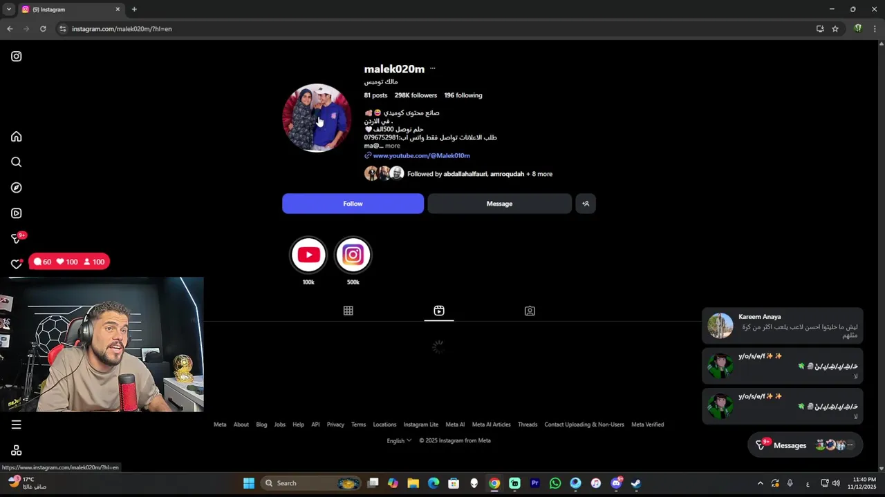Viewport: 885px width, 497px height.
Task: Follow the malek020m account
Action: tap(353, 204)
